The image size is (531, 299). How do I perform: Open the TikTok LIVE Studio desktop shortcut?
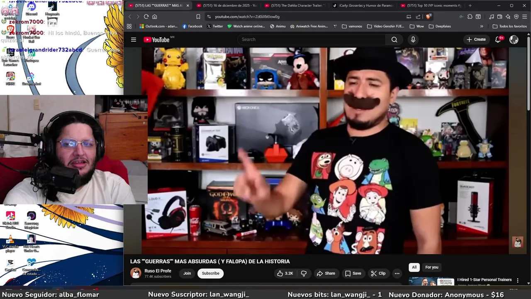[10, 220]
